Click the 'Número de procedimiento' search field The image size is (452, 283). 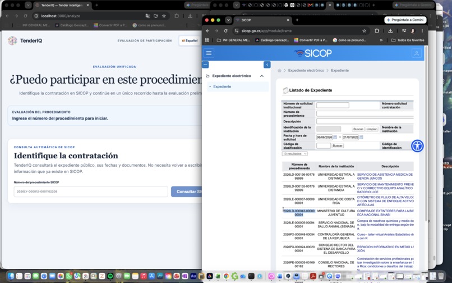[x=365, y=113]
